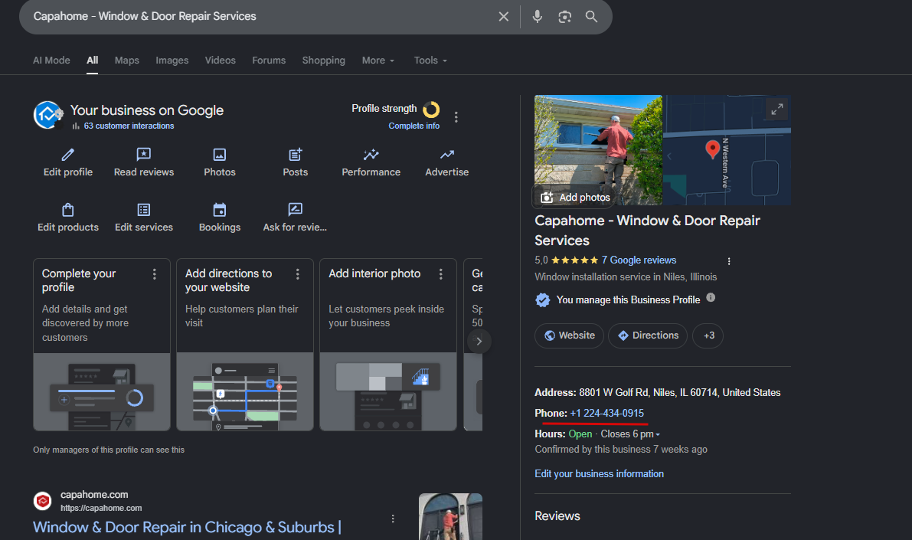Start voice search with microphone icon
Viewport: 912px width, 540px height.
click(538, 16)
